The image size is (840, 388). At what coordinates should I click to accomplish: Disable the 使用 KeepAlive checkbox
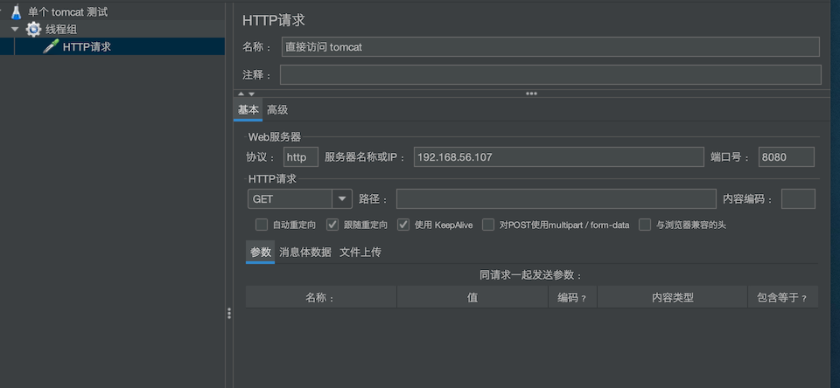pos(403,225)
